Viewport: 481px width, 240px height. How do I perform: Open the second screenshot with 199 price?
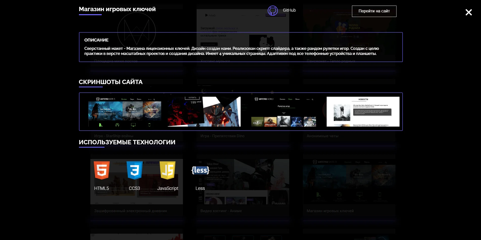pyautogui.click(x=204, y=112)
